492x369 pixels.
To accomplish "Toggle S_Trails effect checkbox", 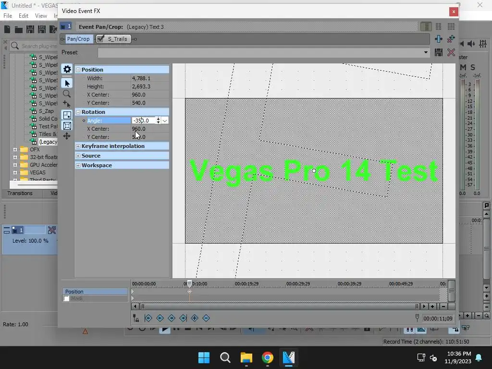I will point(101,38).
